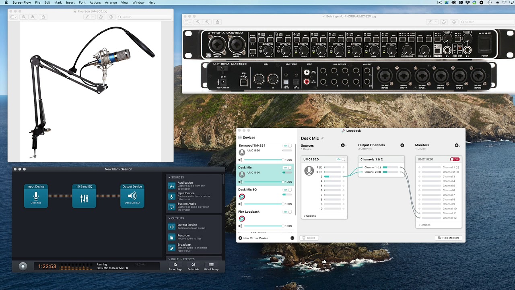Click the Delete button in Loopback
Viewport: 515px width, 290px height.
pos(309,238)
